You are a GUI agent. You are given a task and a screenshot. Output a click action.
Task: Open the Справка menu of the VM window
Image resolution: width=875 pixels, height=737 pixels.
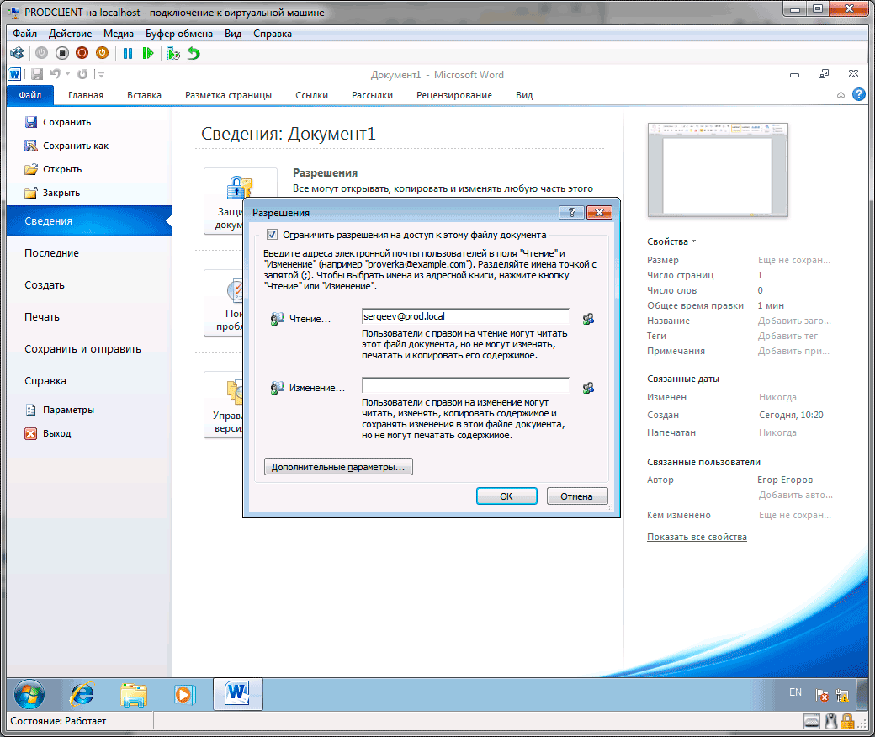273,34
